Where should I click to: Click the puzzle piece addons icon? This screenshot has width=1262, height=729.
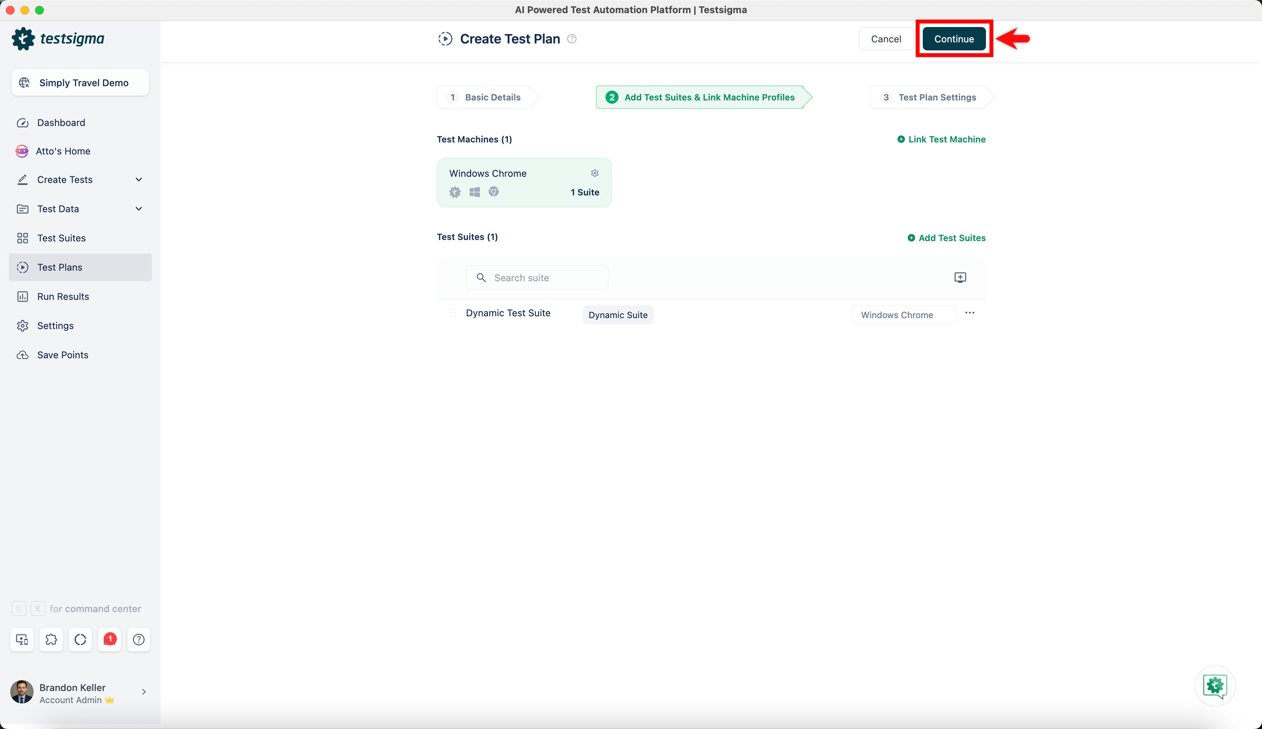pyautogui.click(x=51, y=640)
